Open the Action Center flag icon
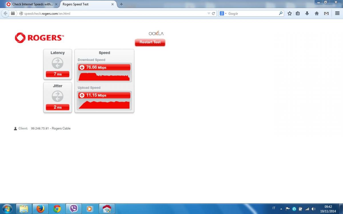Screen dimensions: 343x214 point(288,209)
